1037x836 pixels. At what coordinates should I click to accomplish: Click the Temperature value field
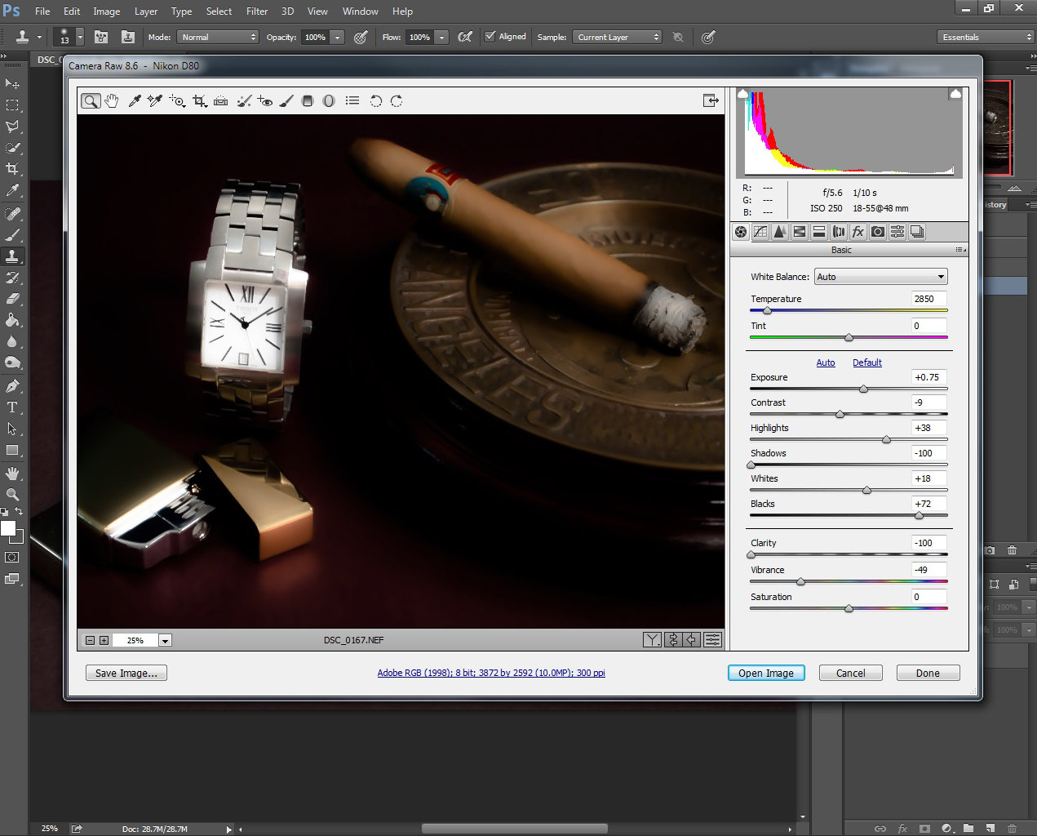pyautogui.click(x=928, y=299)
